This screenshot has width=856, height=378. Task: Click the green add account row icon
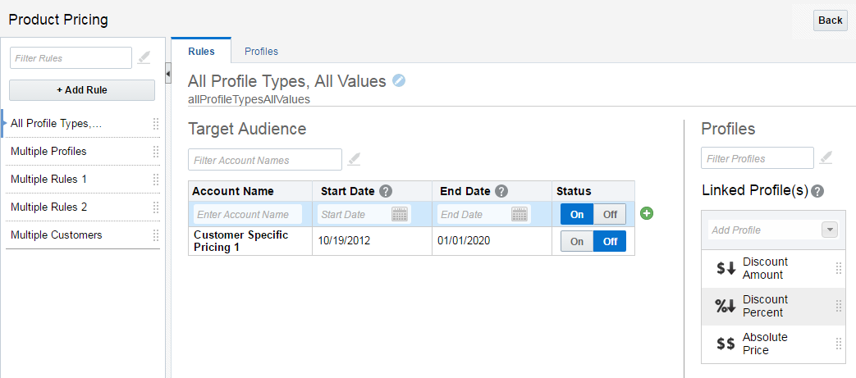pyautogui.click(x=647, y=214)
